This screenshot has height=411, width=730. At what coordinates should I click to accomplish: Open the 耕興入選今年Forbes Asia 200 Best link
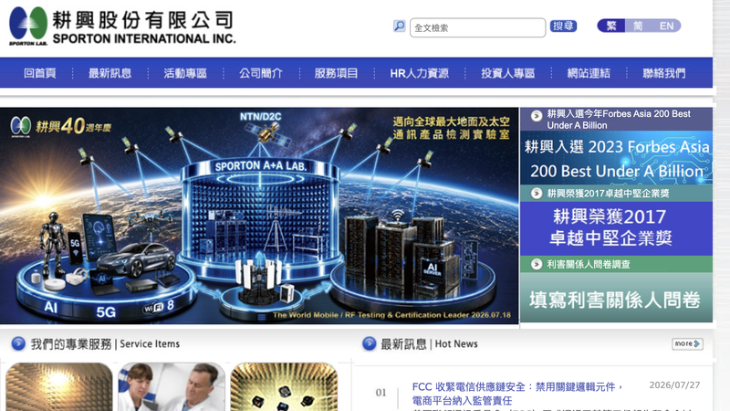(619, 120)
